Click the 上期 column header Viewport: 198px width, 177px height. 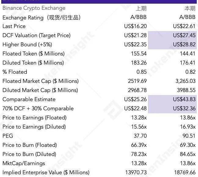[141, 8]
